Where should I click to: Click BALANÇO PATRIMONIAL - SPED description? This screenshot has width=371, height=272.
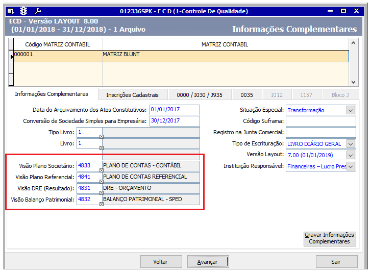[151, 200]
